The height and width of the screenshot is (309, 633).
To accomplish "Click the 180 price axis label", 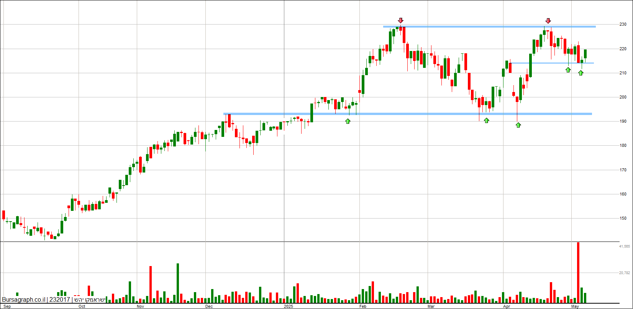I will (623, 145).
